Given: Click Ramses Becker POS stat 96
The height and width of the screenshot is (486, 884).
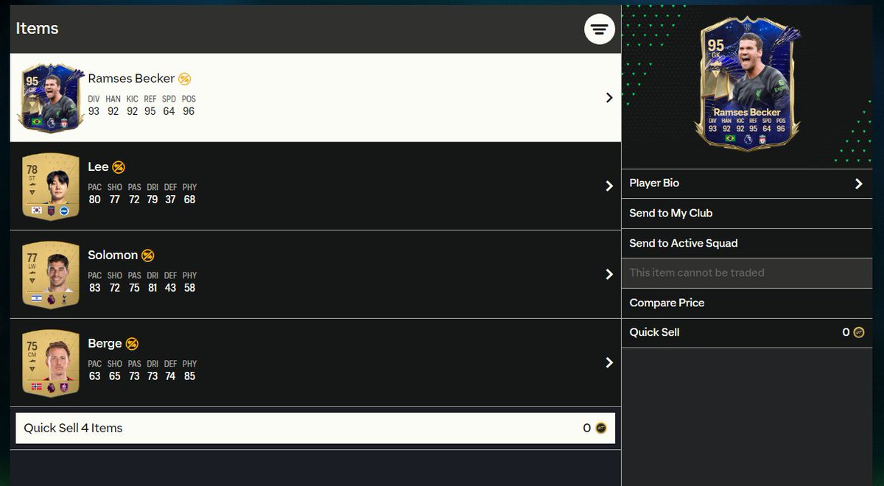Looking at the screenshot, I should pos(189,111).
